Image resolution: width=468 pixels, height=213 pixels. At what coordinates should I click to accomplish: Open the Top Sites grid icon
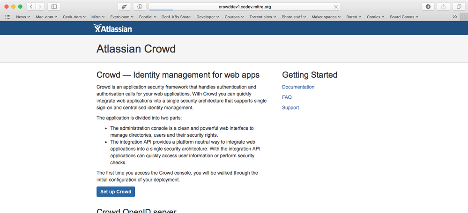point(8,17)
